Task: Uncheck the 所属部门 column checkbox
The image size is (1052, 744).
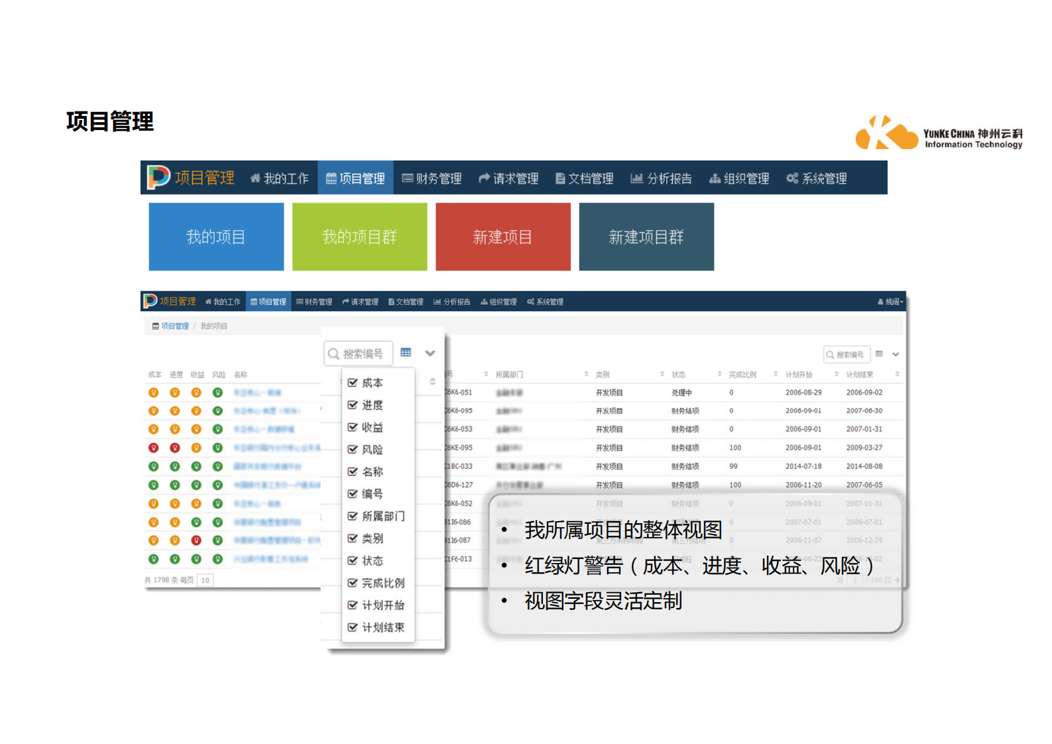Action: 353,516
